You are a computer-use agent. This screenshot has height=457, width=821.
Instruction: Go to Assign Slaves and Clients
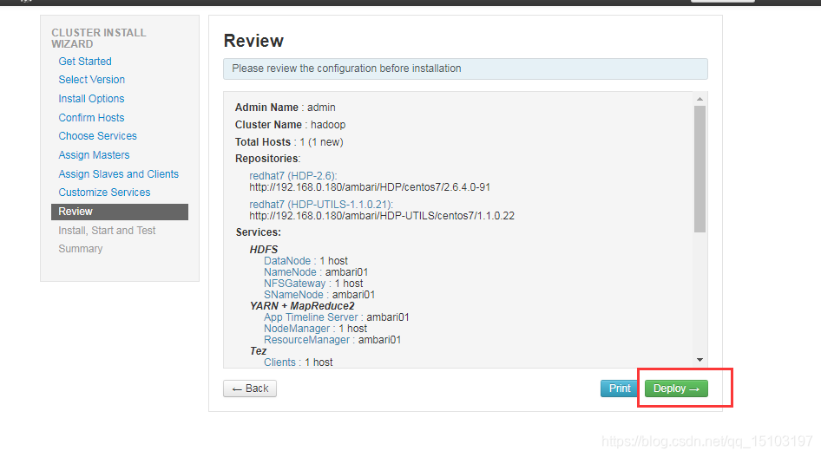click(x=118, y=174)
